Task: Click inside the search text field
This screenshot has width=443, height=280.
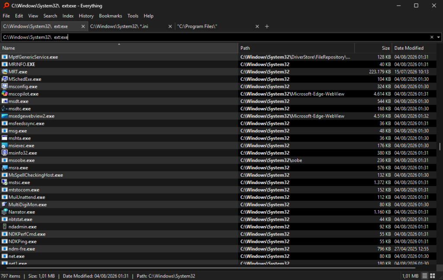Action: click(215, 37)
